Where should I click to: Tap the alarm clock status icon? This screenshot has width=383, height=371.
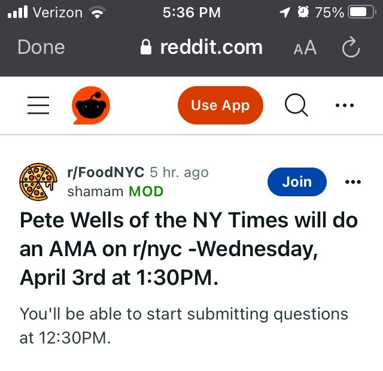303,12
